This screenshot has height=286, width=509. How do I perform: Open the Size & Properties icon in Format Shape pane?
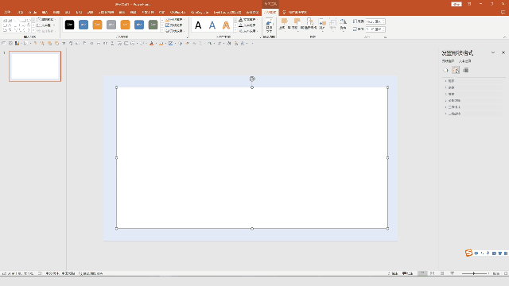click(x=466, y=71)
